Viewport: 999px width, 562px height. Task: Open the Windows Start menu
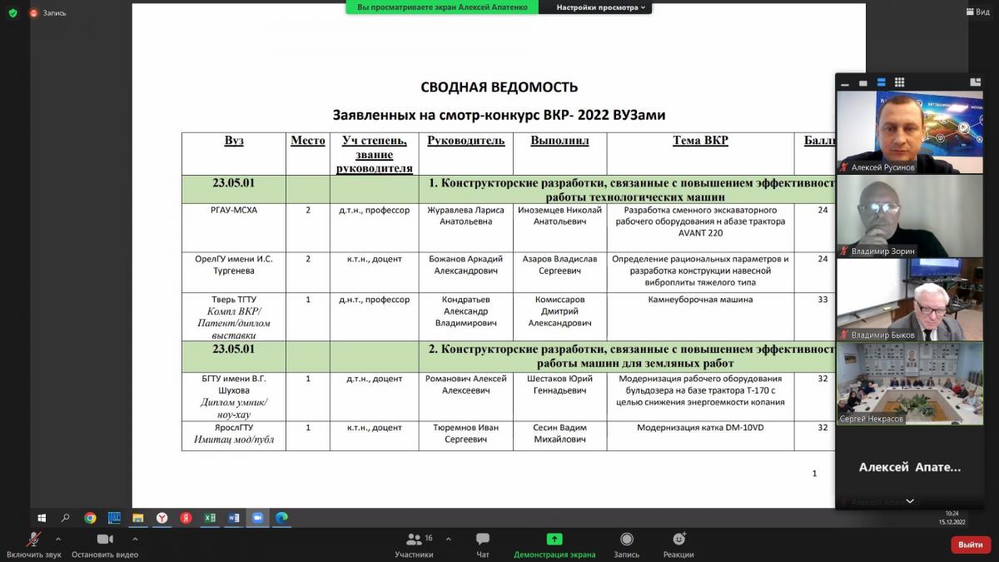point(42,518)
